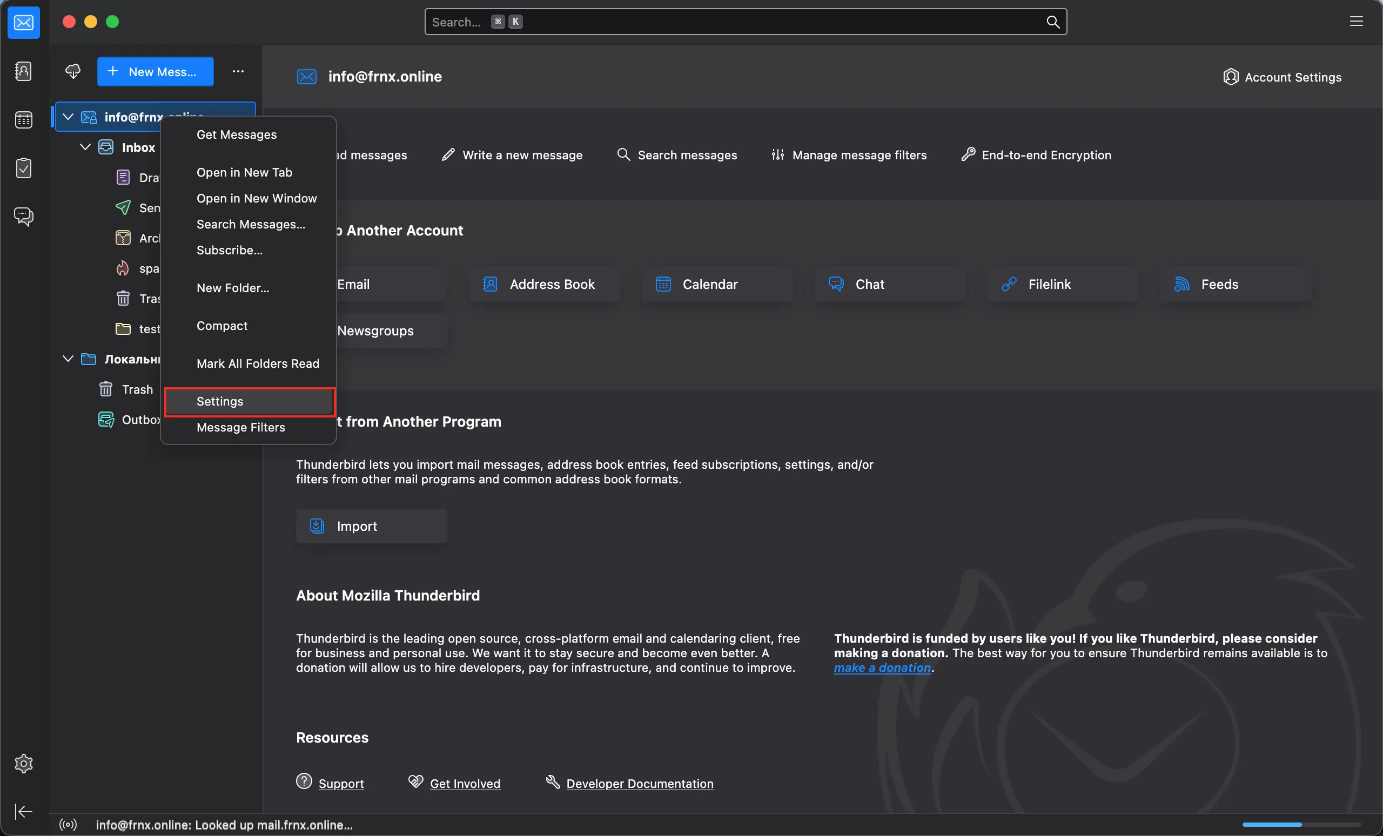Click the progress bar in status bar
The height and width of the screenshot is (836, 1383).
(1301, 825)
